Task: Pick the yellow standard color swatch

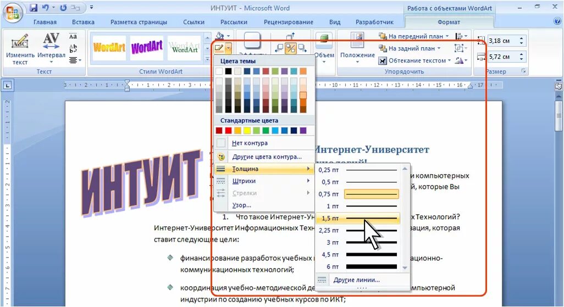Action: pos(247,131)
